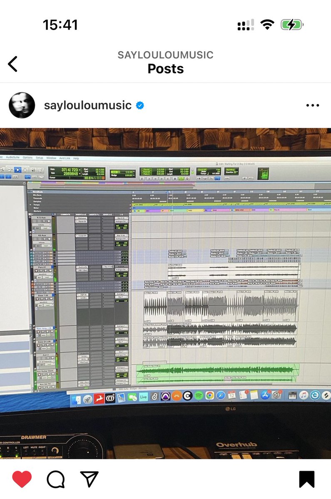The height and width of the screenshot is (499, 331).
Task: Jump to the End marker
Action: [x=310, y=210]
